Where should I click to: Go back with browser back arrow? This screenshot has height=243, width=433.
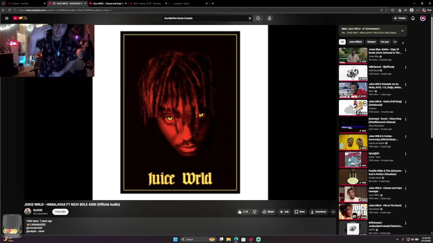click(x=3, y=10)
